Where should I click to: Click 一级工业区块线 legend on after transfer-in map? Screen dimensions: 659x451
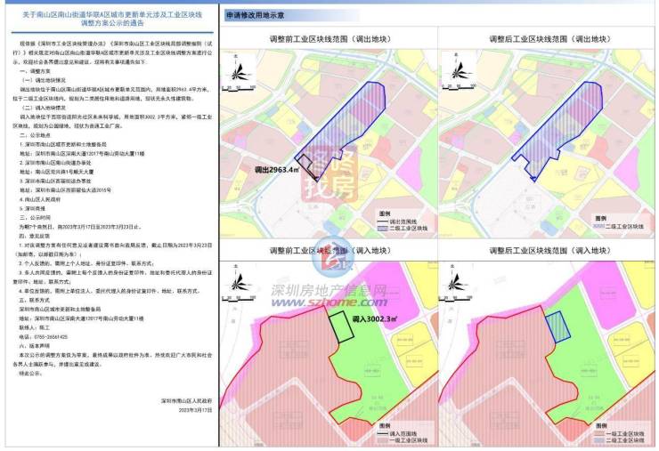click(x=619, y=433)
